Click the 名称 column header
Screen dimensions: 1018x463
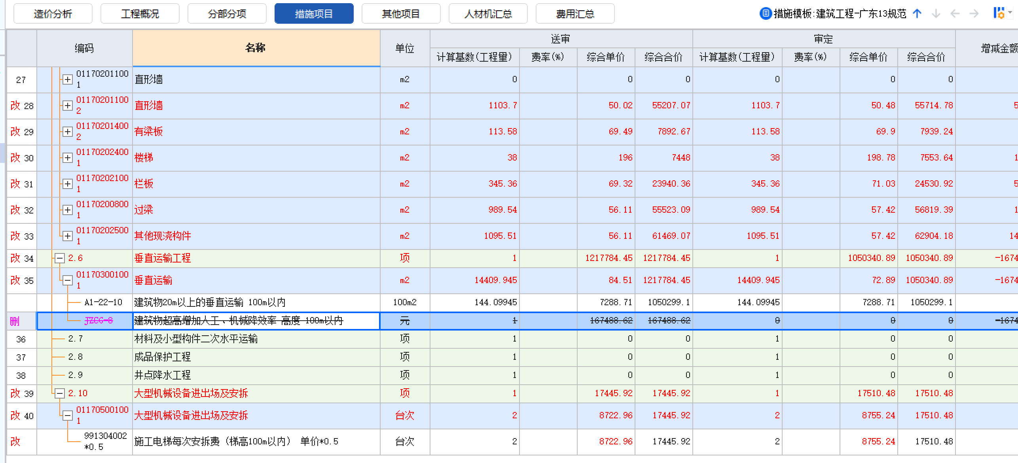(255, 47)
